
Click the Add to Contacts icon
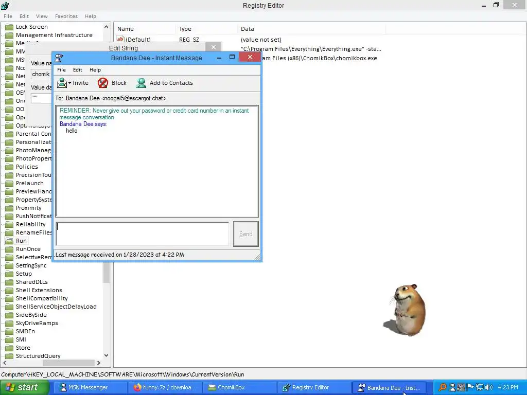(x=141, y=83)
